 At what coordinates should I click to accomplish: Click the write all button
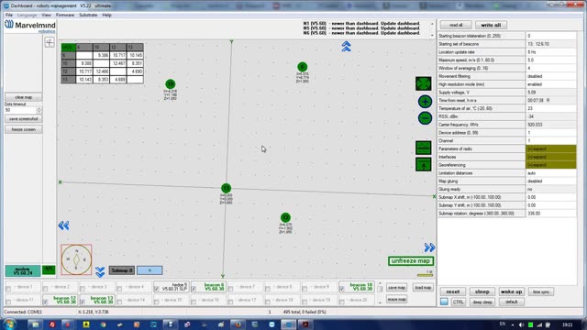pyautogui.click(x=491, y=25)
